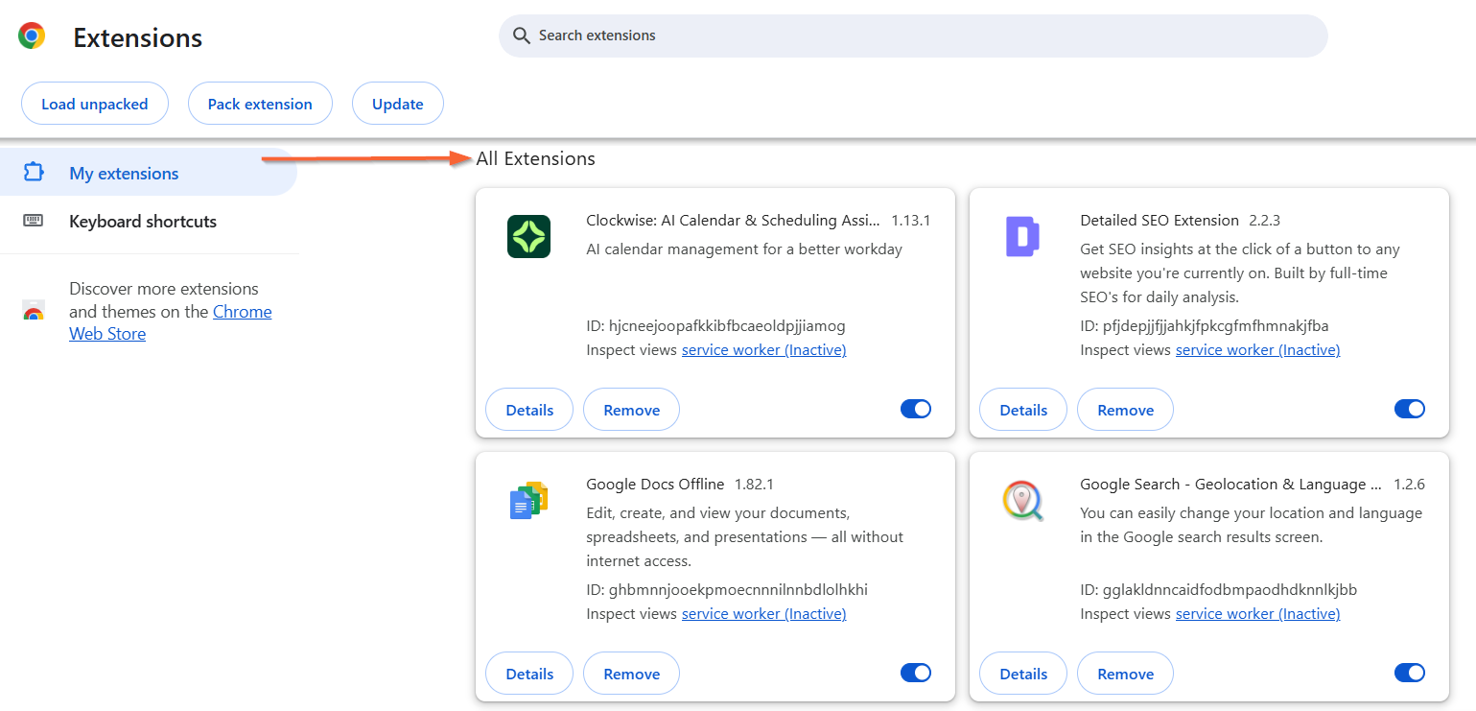Click the Keyboard shortcuts keyboard icon
The image size is (1476, 711).
click(x=34, y=221)
